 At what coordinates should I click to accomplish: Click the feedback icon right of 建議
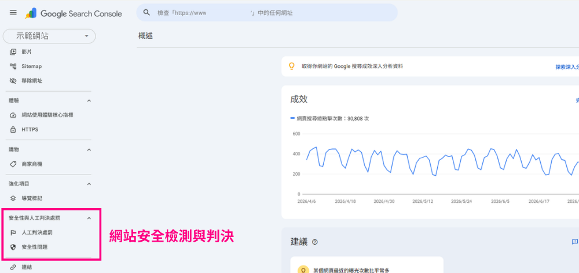[574, 242]
